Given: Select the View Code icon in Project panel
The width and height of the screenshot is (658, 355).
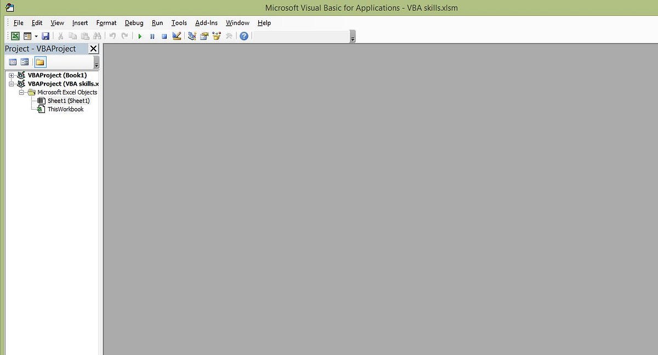Looking at the screenshot, I should (x=13, y=61).
